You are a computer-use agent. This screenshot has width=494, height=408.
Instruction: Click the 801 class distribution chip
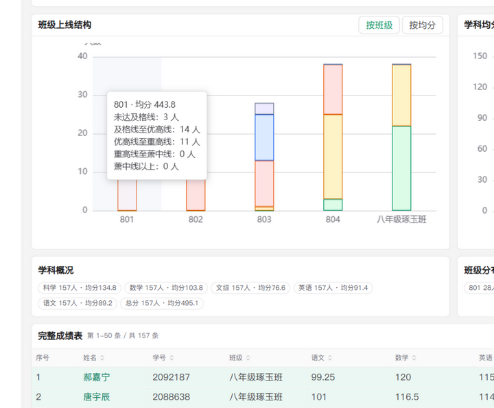click(479, 288)
